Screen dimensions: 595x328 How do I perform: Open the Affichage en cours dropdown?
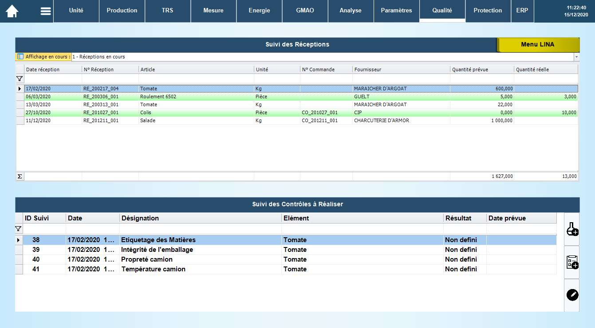576,57
